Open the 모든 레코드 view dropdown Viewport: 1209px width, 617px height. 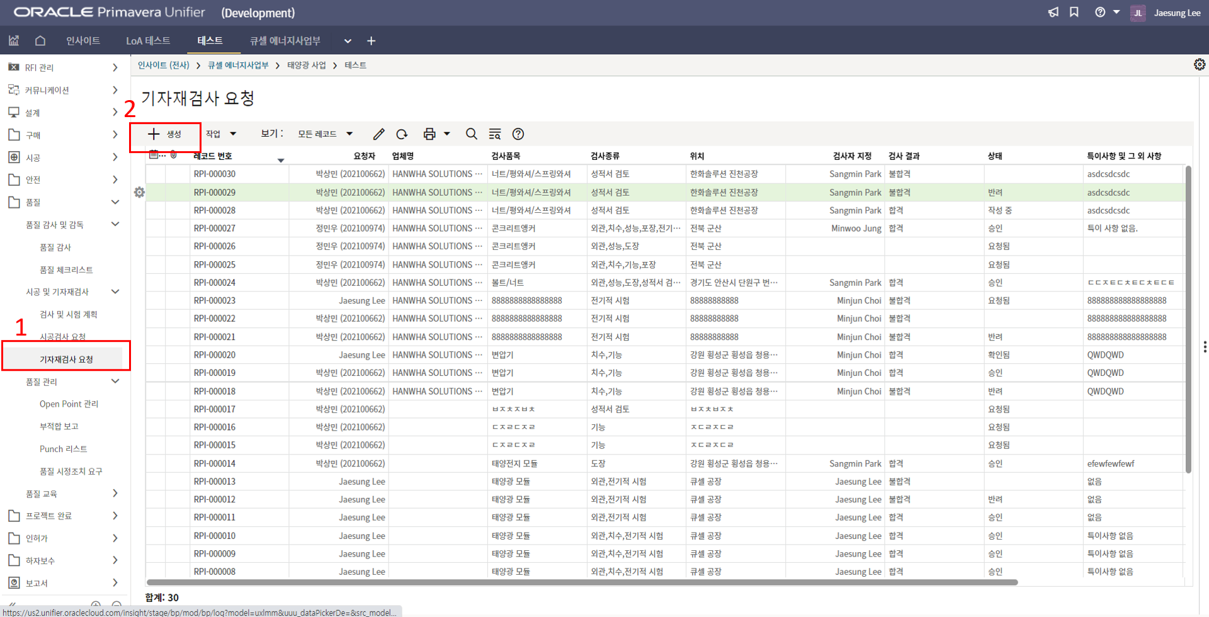[325, 134]
